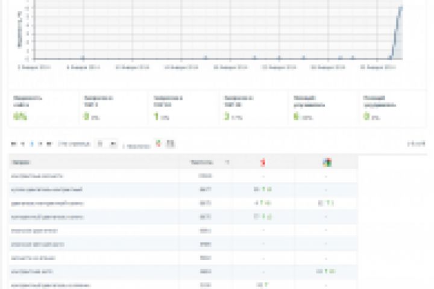Image resolution: width=434 pixels, height=289 pixels.
Task: Open the first stats card with green percentage
Action: (x=44, y=108)
